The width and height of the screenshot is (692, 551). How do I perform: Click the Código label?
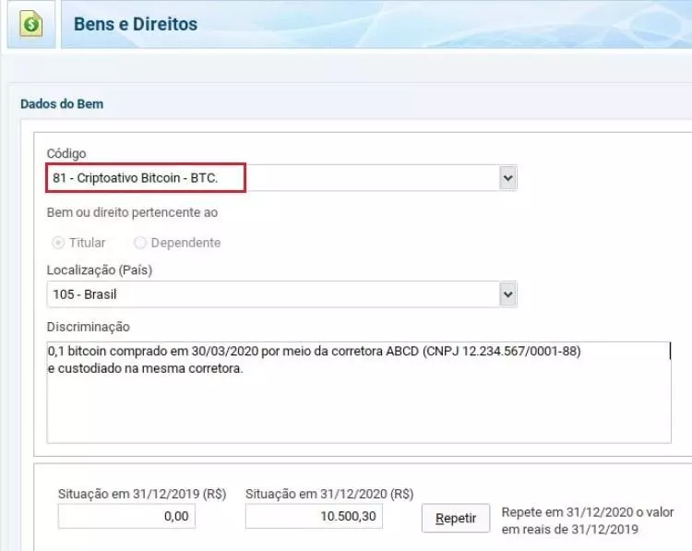point(66,153)
